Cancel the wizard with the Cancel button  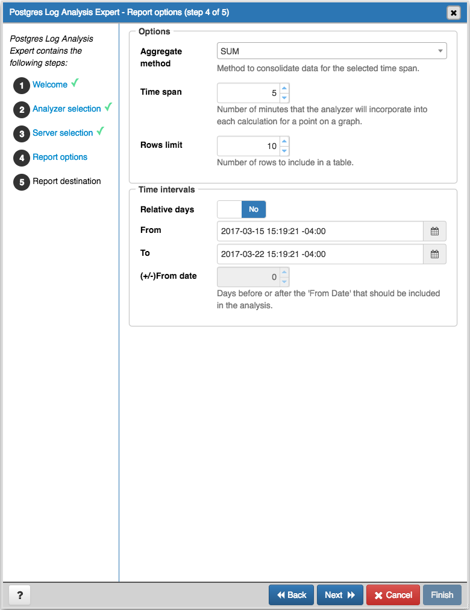pos(393,595)
